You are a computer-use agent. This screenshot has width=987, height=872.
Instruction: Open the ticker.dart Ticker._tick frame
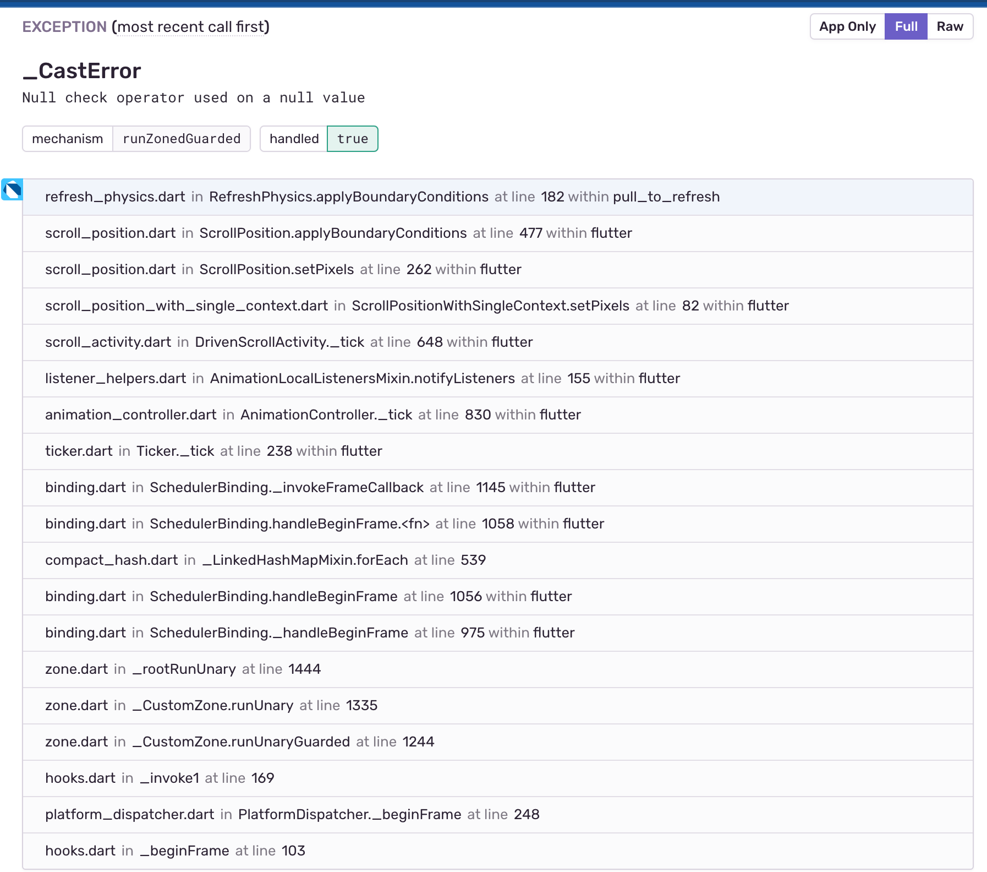click(497, 451)
